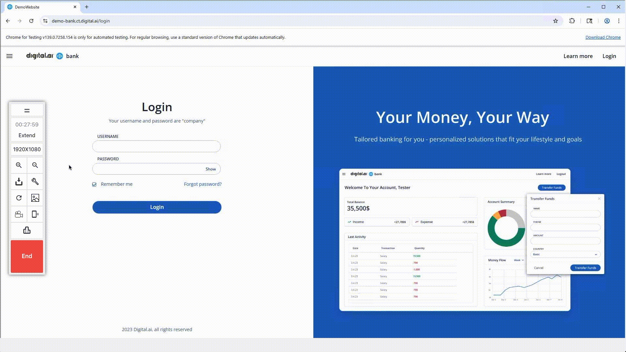The width and height of the screenshot is (626, 352).
Task: Collapse the session panel with the equals handle
Action: 27,111
